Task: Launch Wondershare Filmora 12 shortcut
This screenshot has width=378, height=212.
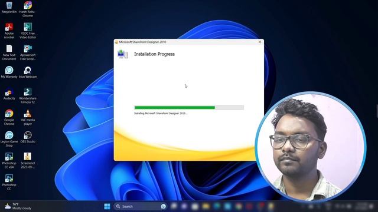Action: [28, 95]
